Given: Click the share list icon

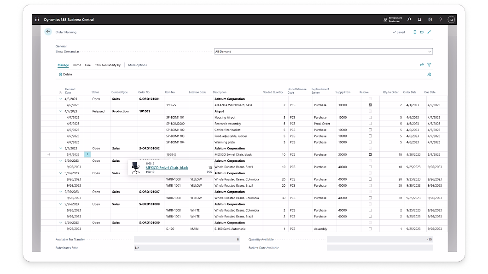Looking at the screenshot, I should pyautogui.click(x=422, y=65).
